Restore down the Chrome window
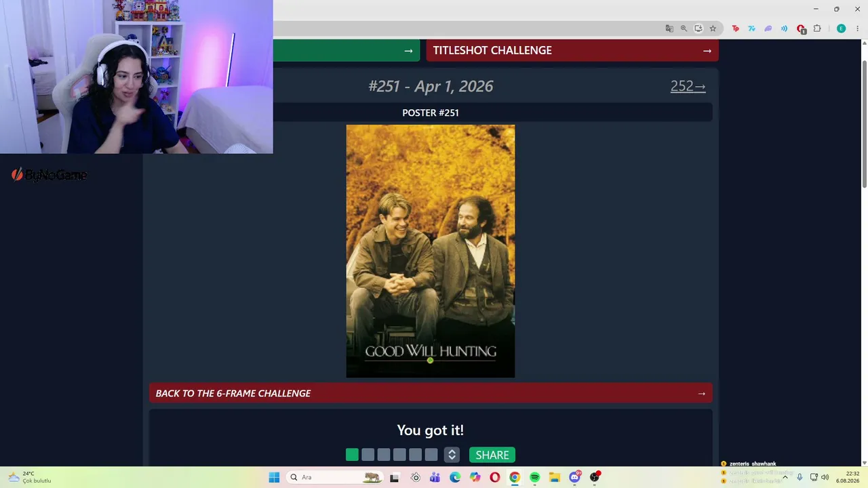The image size is (868, 488). tap(837, 9)
